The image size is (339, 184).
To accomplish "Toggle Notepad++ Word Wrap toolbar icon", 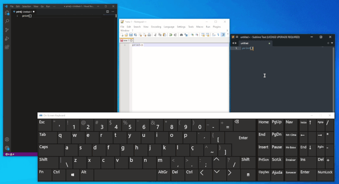I will pos(214,35).
